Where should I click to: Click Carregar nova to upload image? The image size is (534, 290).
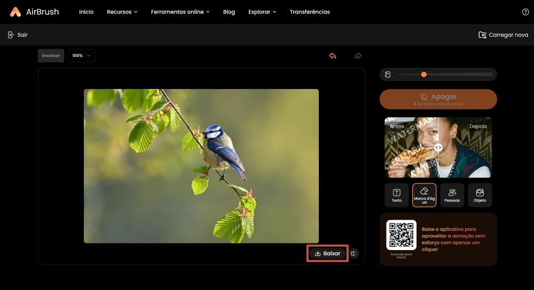[x=504, y=35]
